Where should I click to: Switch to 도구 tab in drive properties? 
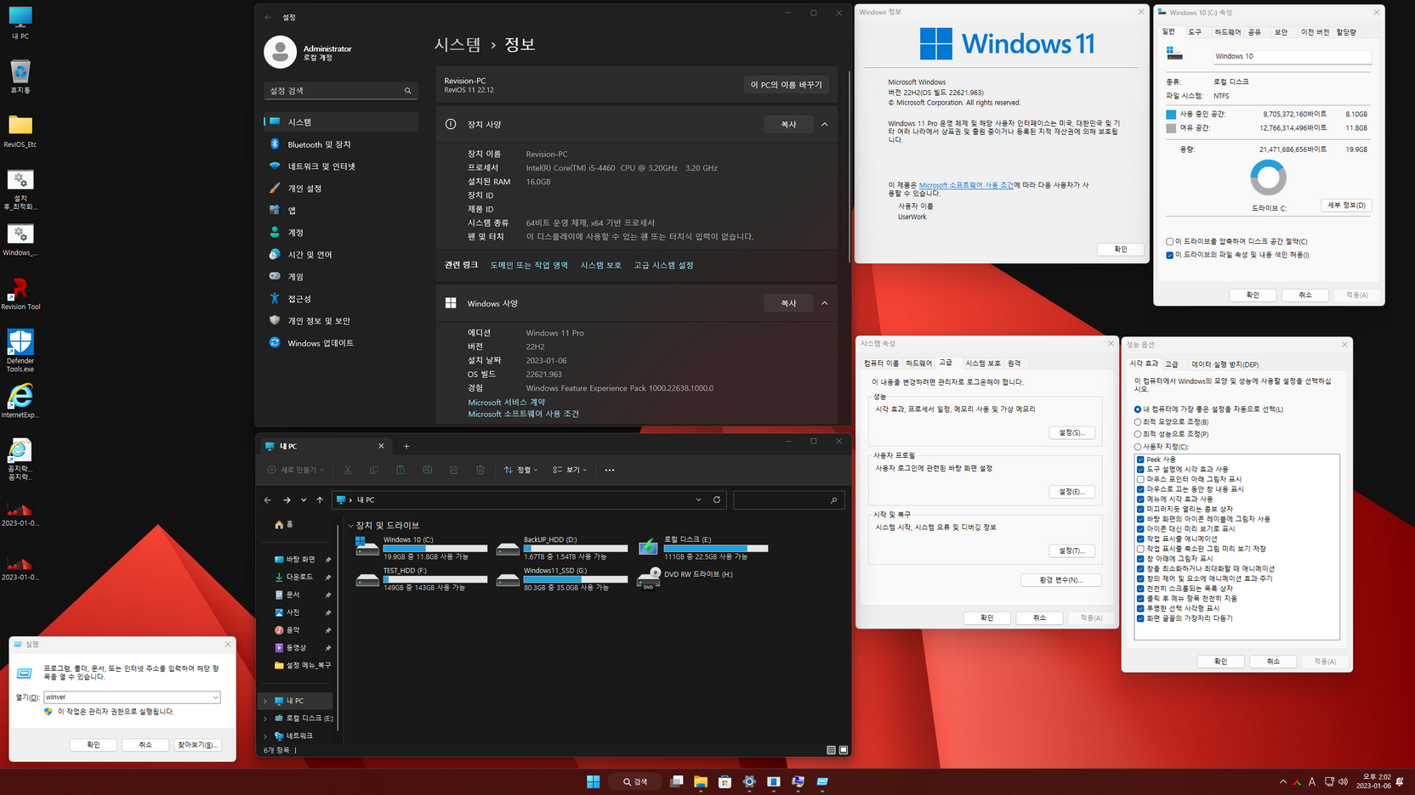click(x=1195, y=32)
